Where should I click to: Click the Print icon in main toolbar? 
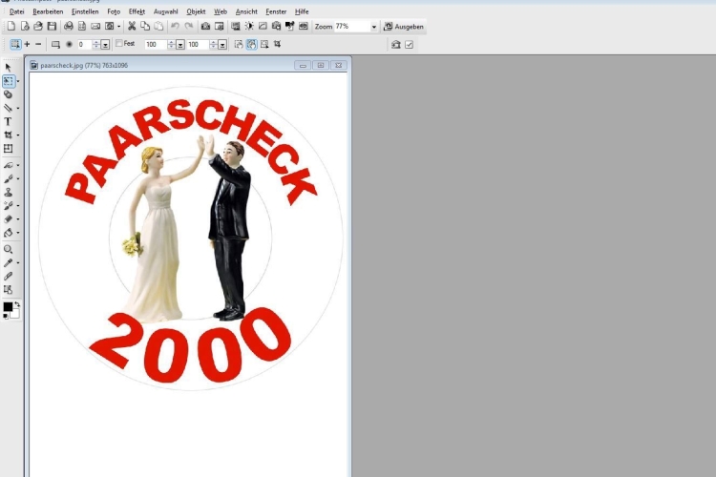68,26
